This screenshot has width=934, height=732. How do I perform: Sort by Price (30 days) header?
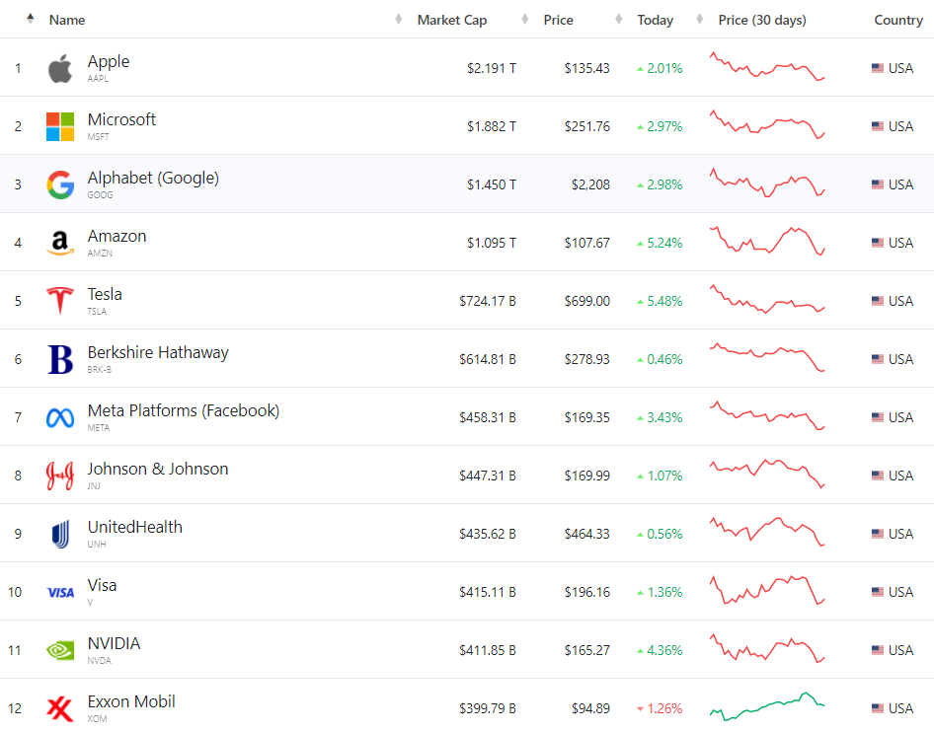tap(761, 20)
